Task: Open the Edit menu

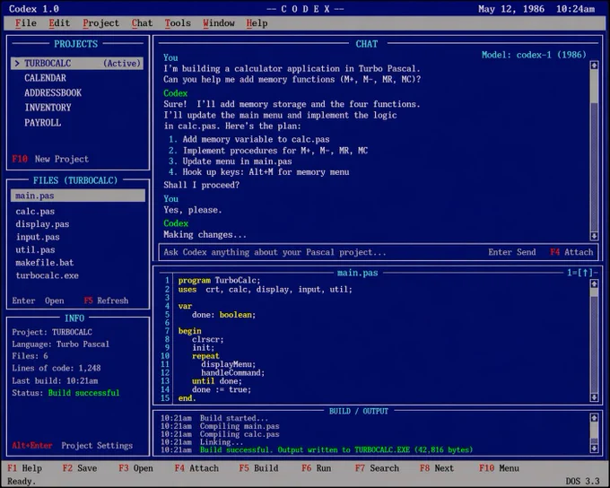Action: coord(59,23)
